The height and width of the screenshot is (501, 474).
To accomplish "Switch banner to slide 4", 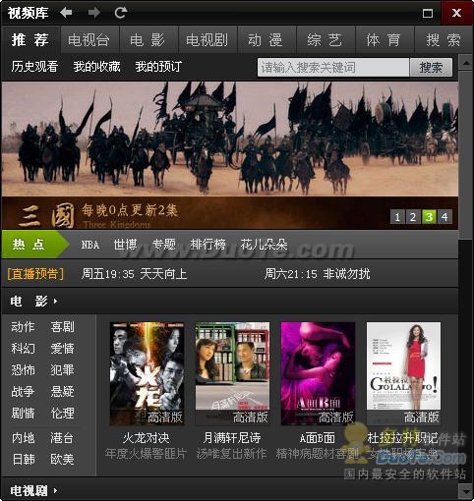I will coord(444,217).
